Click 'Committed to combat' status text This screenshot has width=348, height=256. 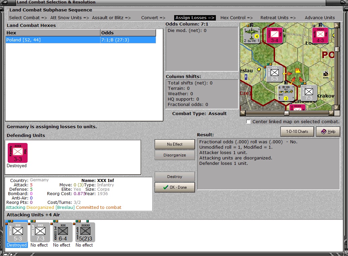pos(99,207)
